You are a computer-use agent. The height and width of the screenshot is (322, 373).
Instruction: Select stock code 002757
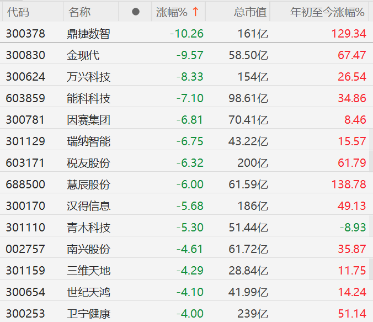(25, 249)
